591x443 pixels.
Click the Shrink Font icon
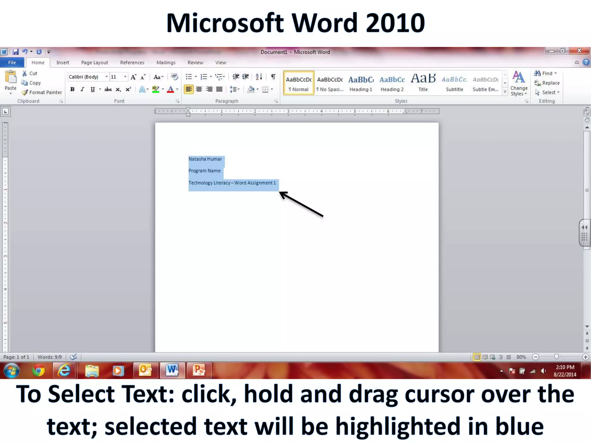click(x=143, y=77)
